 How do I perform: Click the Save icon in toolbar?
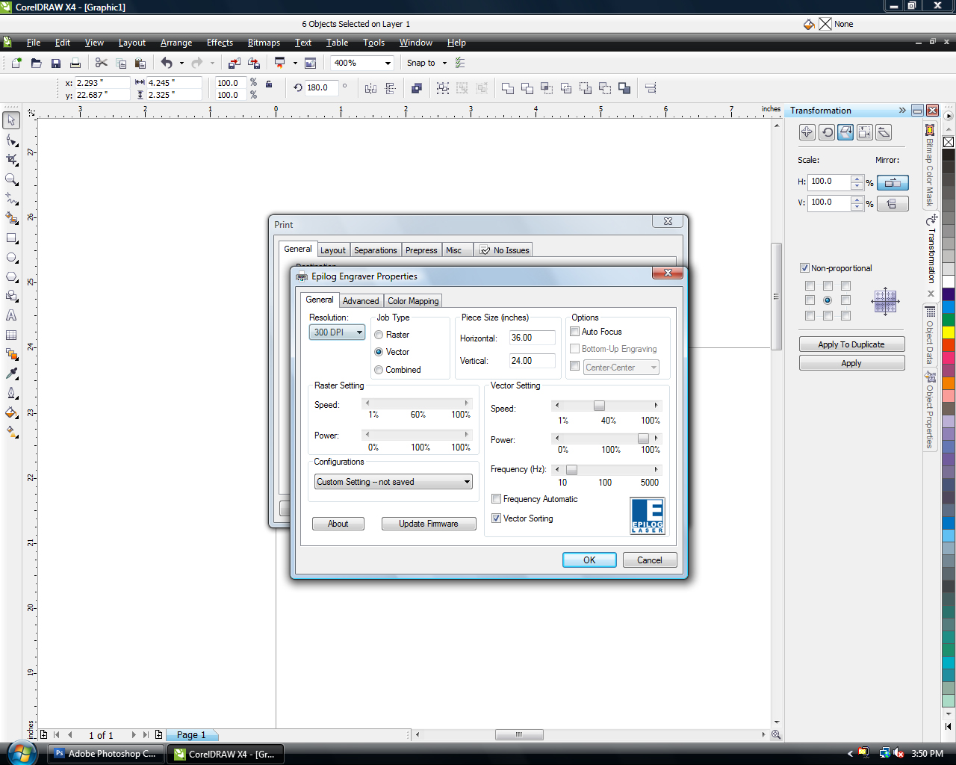[x=56, y=63]
